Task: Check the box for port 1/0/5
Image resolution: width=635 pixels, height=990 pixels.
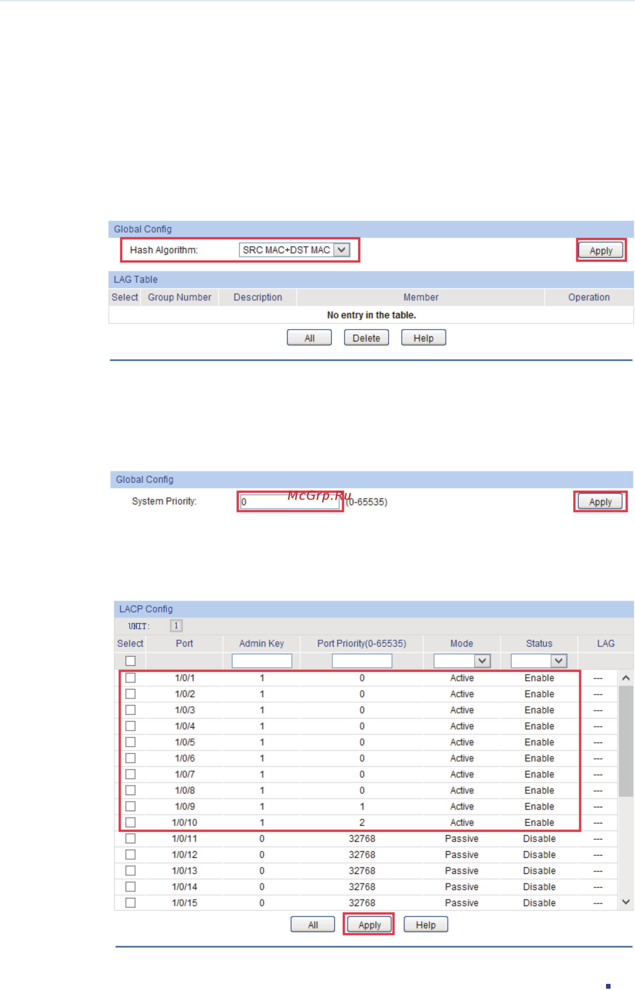Action: 130,742
